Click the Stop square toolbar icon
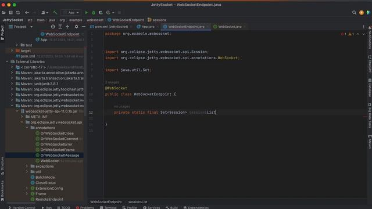 point(119,13)
